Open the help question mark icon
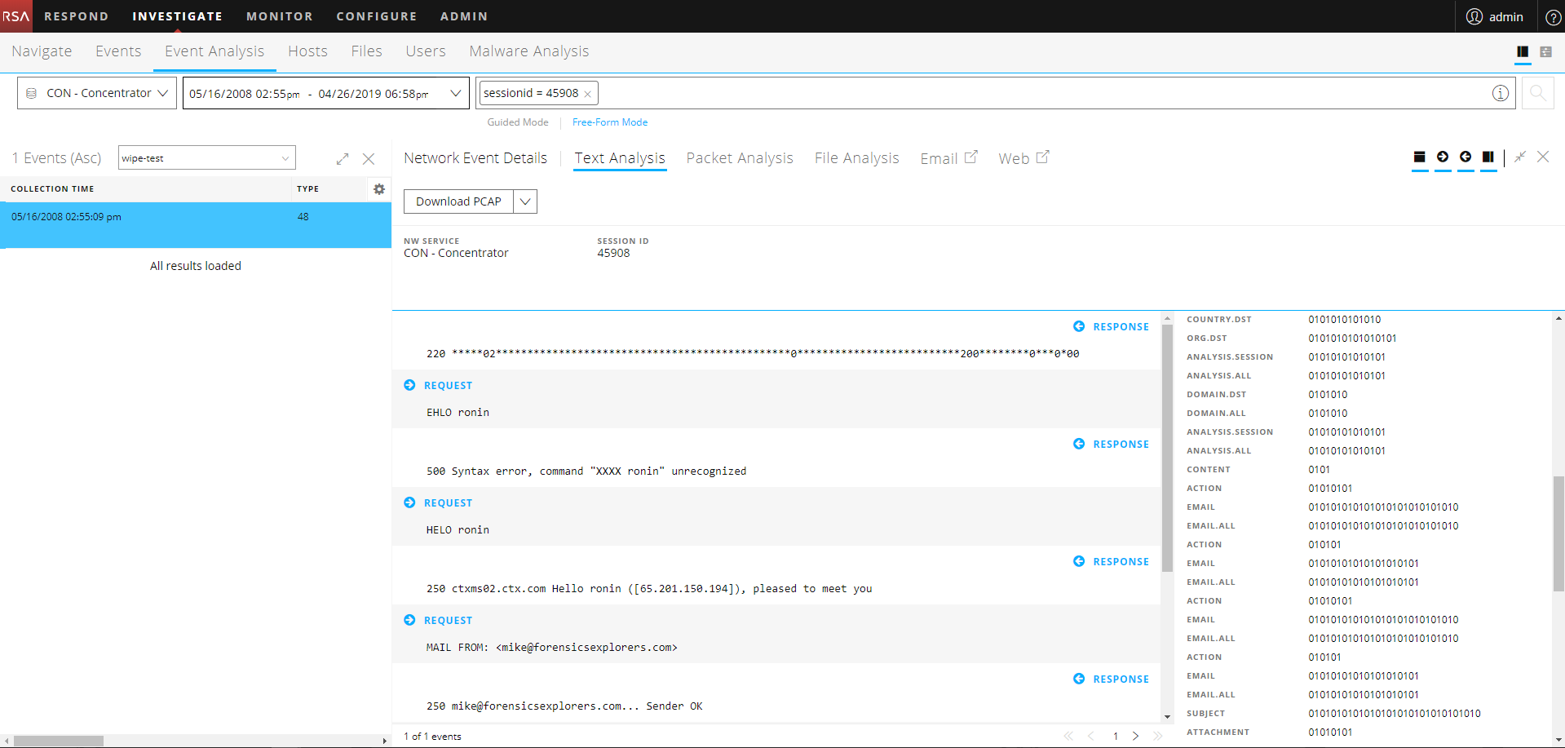The height and width of the screenshot is (748, 1565). 1554,17
